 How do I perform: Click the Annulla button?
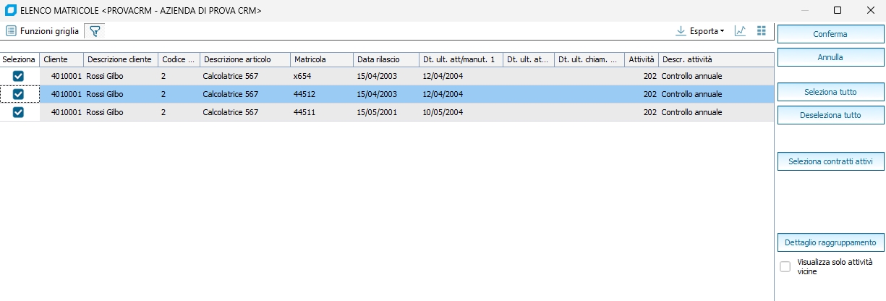click(x=830, y=57)
